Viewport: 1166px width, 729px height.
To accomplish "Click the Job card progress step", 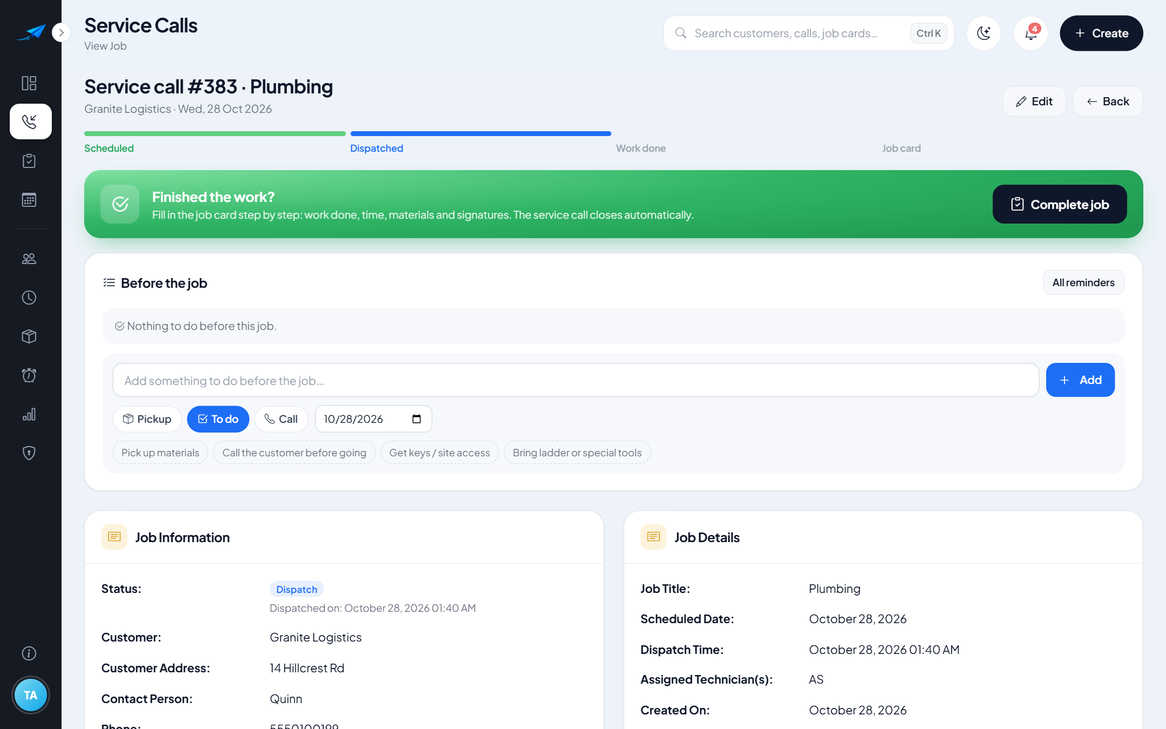I will point(901,148).
